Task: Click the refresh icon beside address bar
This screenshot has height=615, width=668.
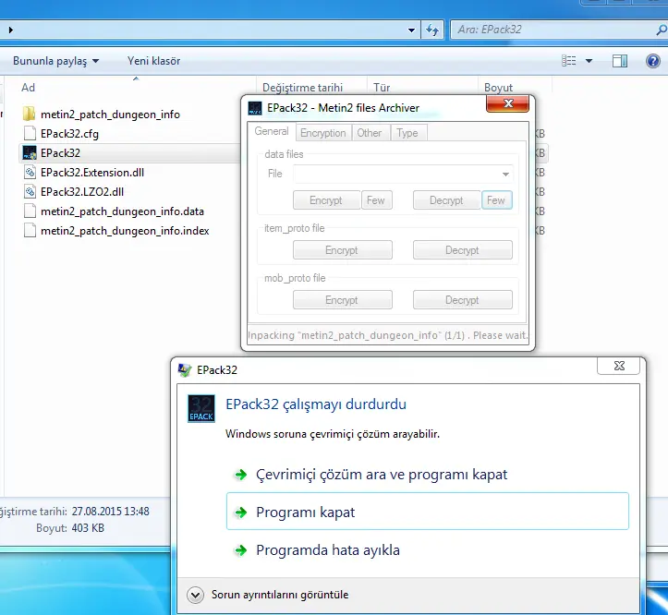Action: pyautogui.click(x=431, y=30)
